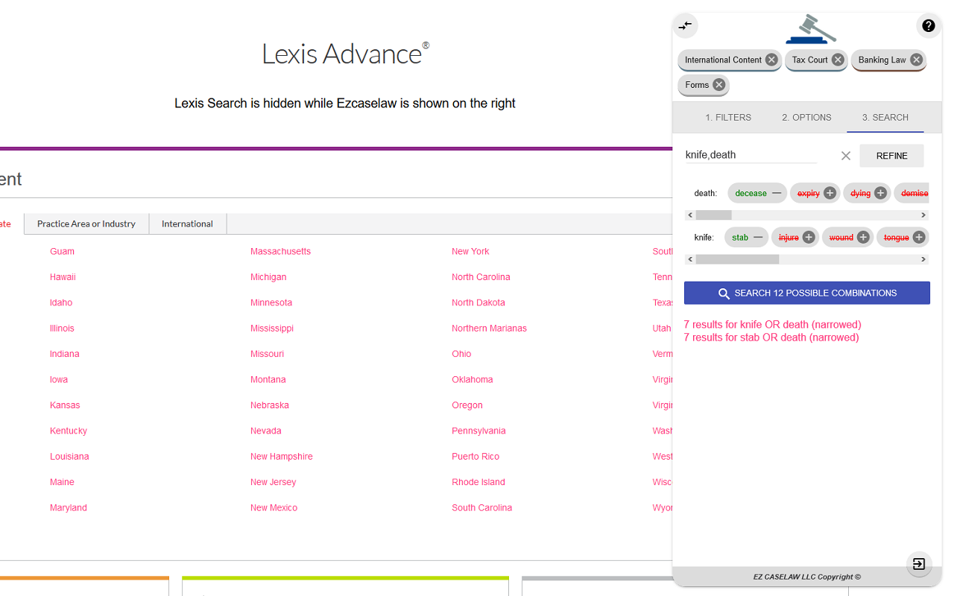Collapse the Ezcaselaw panel using arrows icon

(x=686, y=25)
